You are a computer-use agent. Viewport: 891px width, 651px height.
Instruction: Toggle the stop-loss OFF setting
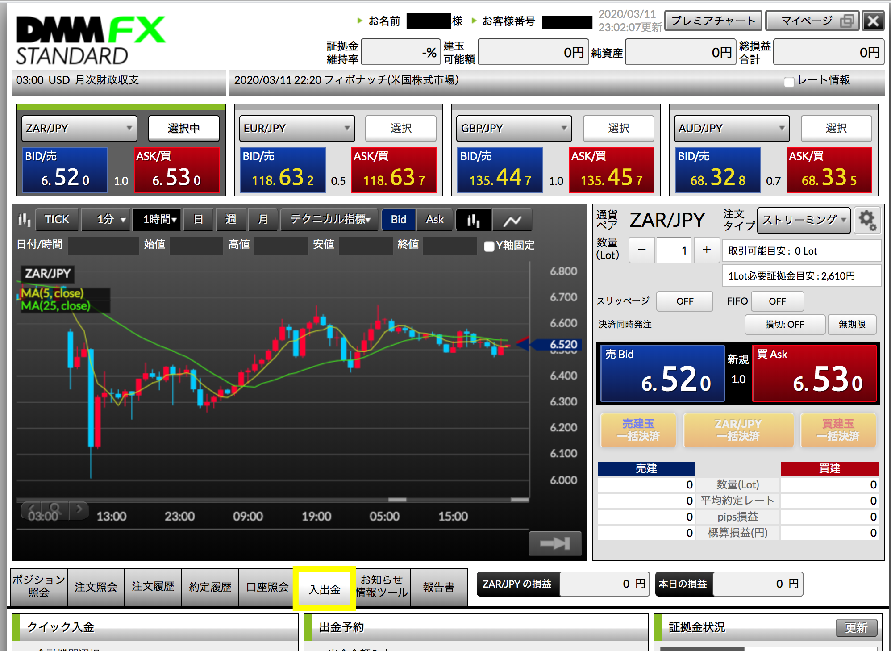pos(785,325)
